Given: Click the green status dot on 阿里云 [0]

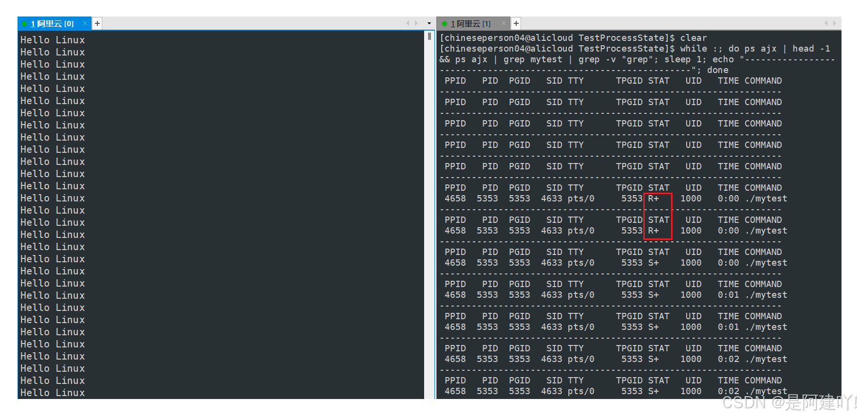Looking at the screenshot, I should point(24,23).
